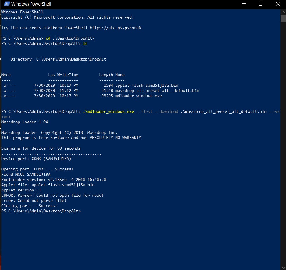Click massdrop_alt_preset_alt__default.bin in the listing
The image size is (286, 270).
(x=157, y=91)
